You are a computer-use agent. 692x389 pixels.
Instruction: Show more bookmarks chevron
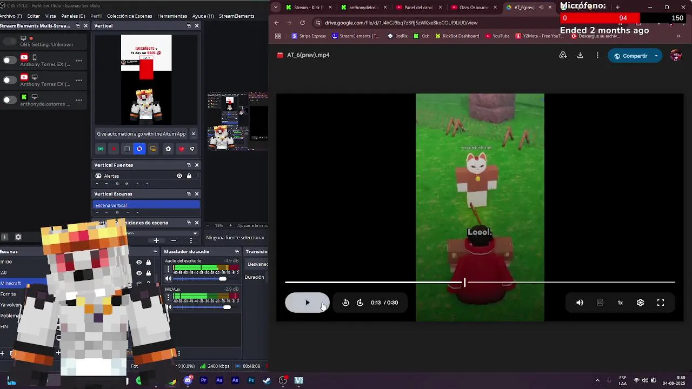(x=678, y=36)
